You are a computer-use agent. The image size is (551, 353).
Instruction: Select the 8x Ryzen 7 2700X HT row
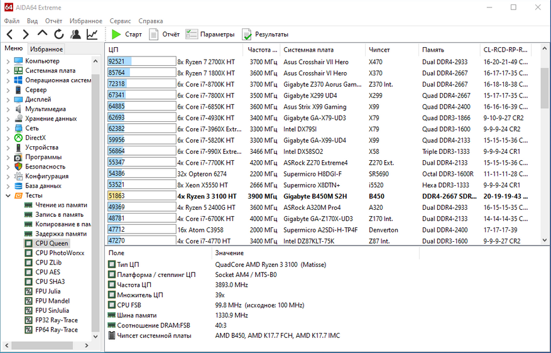click(x=318, y=62)
